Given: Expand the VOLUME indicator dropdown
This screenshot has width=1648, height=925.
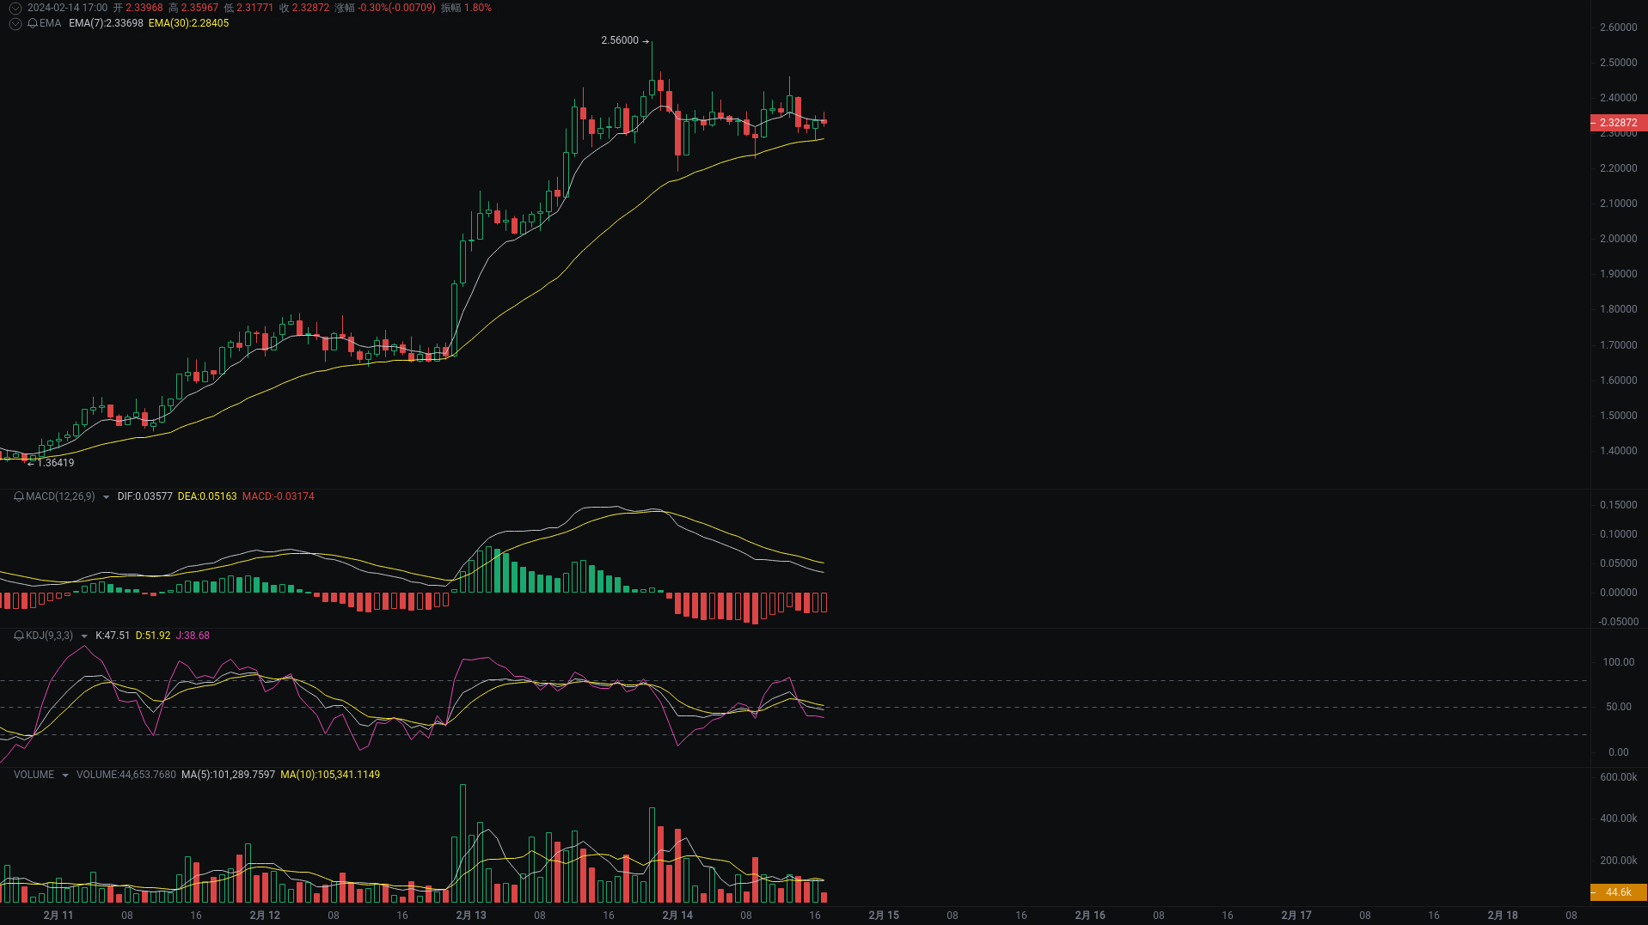Looking at the screenshot, I should [64, 774].
